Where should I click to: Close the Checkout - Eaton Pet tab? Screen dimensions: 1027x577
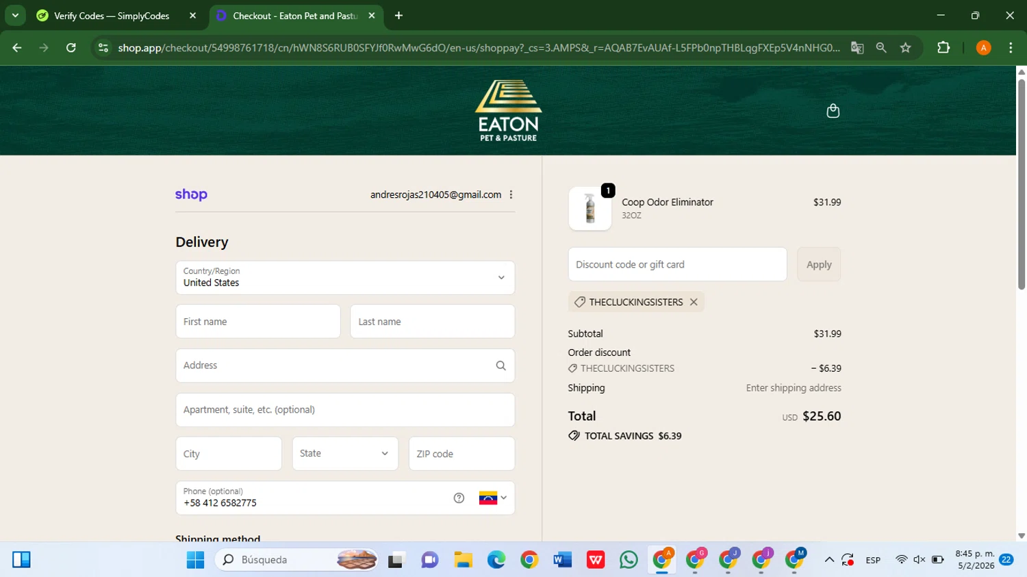[x=372, y=16]
